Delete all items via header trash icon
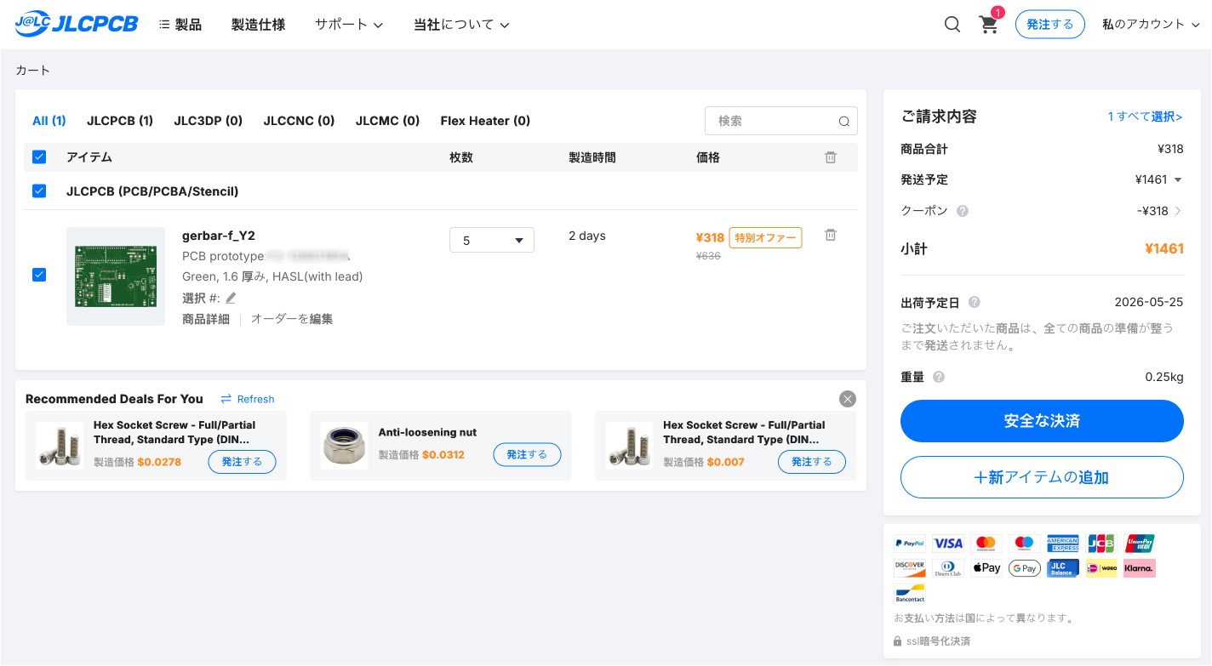Screen dimensions: 1212x666 831,157
